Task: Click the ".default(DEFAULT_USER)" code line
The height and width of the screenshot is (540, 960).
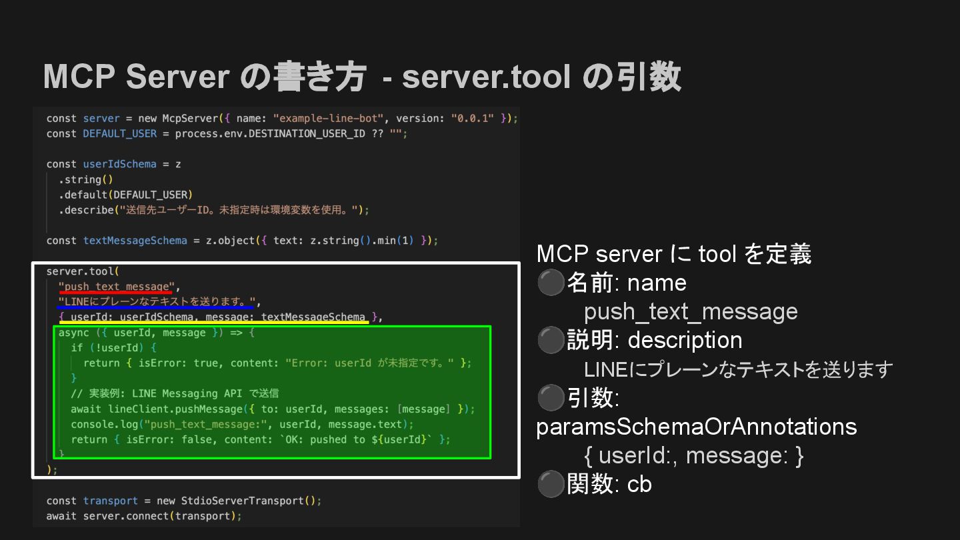Action: click(125, 195)
